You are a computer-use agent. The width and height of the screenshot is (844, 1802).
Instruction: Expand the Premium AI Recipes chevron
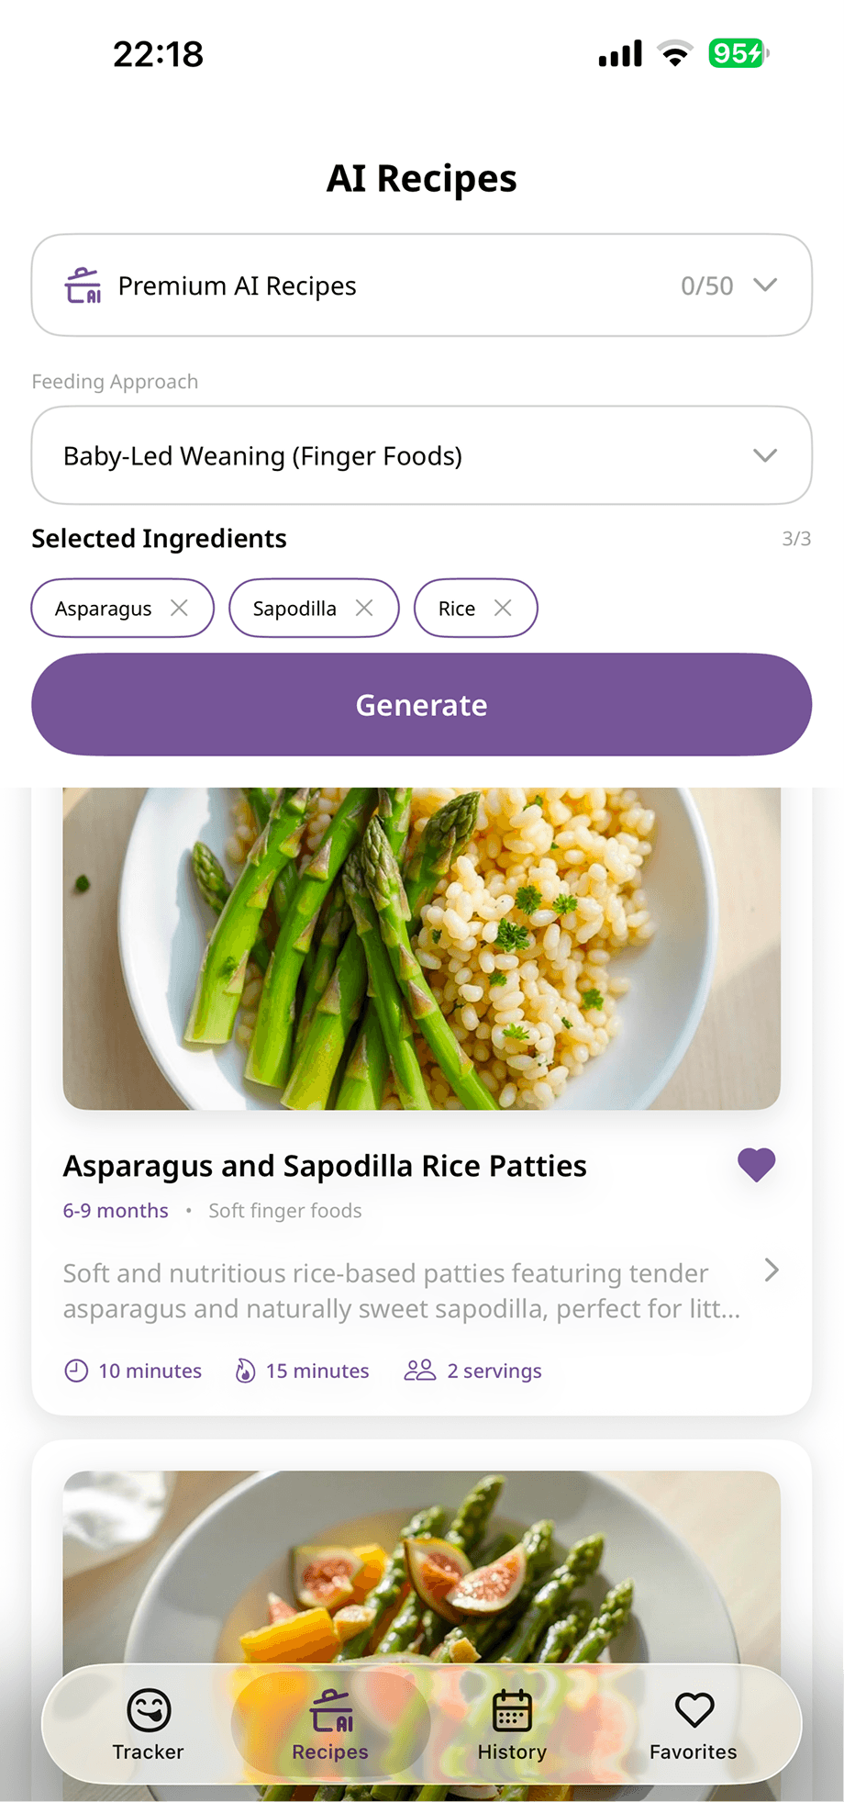pyautogui.click(x=765, y=285)
